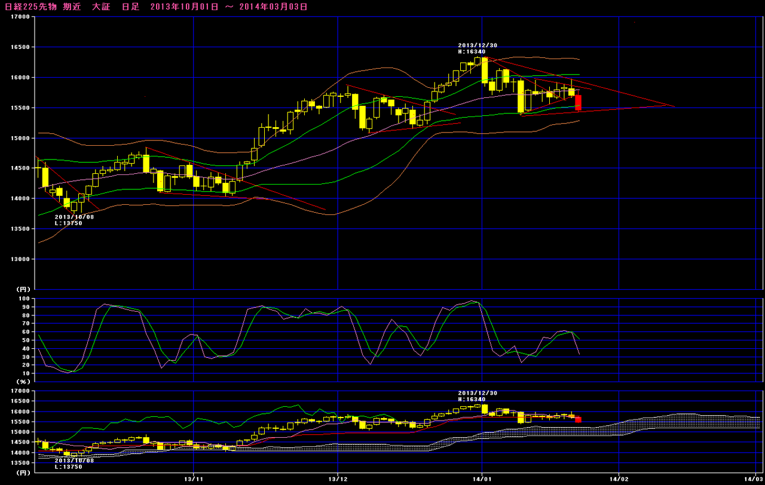Image resolution: width=765 pixels, height=485 pixels.
Task: Click "15000" on the bottom Ichimoku chart axis
Action: pos(20,432)
